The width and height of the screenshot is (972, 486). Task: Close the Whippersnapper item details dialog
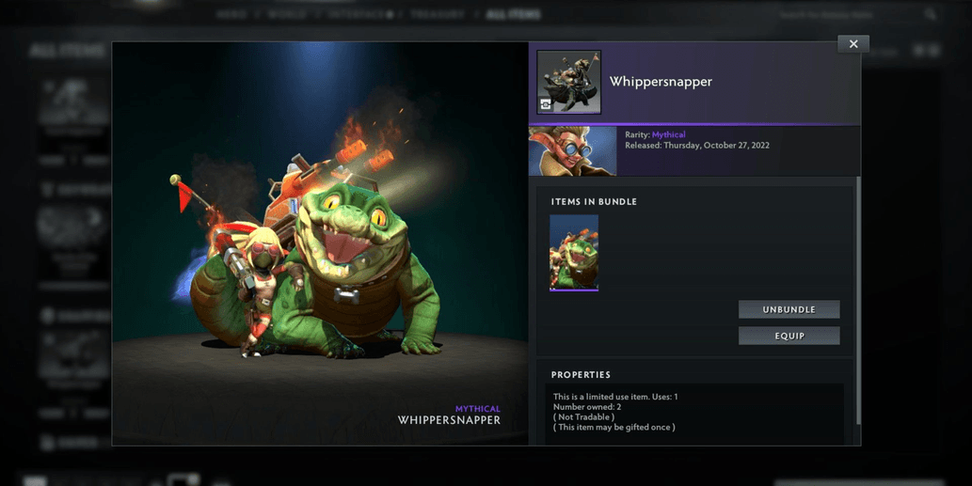tap(853, 44)
